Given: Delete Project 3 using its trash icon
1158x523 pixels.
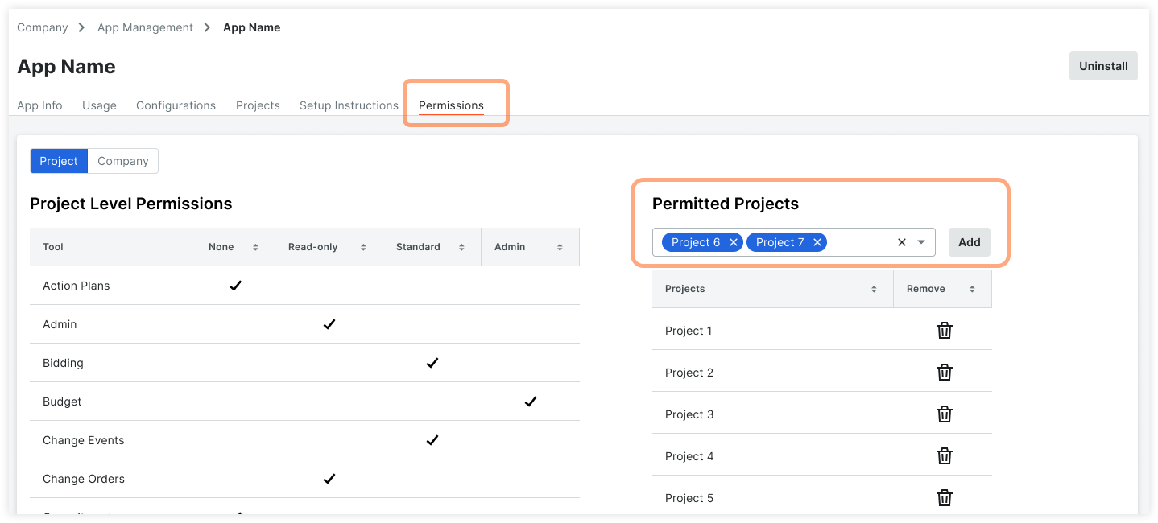Looking at the screenshot, I should click(944, 414).
